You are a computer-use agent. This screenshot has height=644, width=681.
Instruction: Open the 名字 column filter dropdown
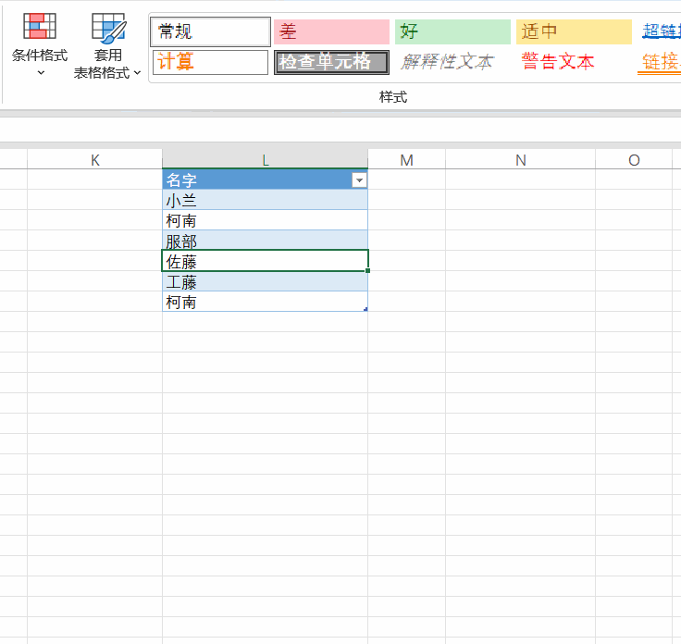[x=359, y=180]
